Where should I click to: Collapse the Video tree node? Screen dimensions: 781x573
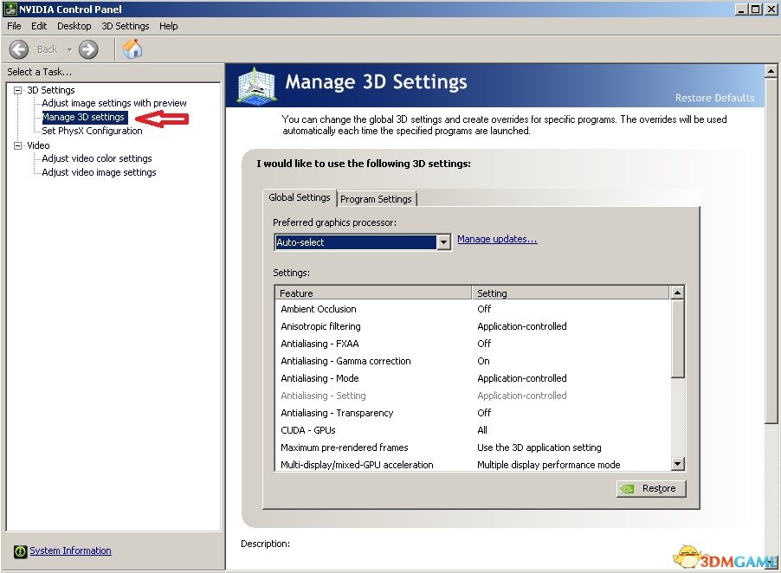pyautogui.click(x=18, y=145)
